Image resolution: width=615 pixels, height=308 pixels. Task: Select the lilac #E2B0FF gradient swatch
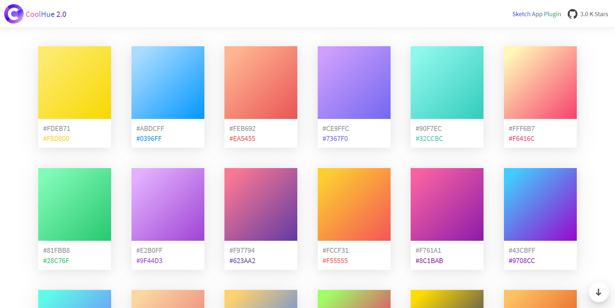click(168, 204)
